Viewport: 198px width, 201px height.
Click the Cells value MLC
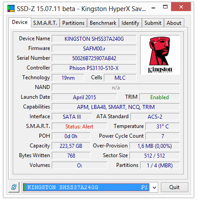coord(120,78)
